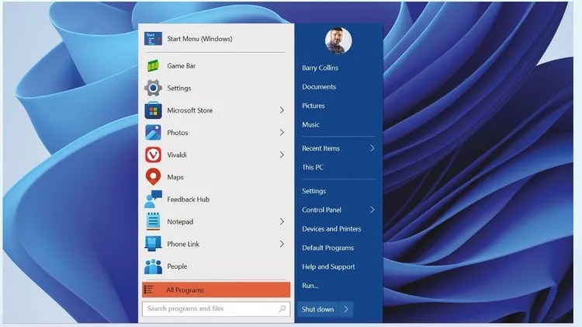Expand the Vivaldi jump list arrow
This screenshot has height=327, width=582.
[x=282, y=155]
